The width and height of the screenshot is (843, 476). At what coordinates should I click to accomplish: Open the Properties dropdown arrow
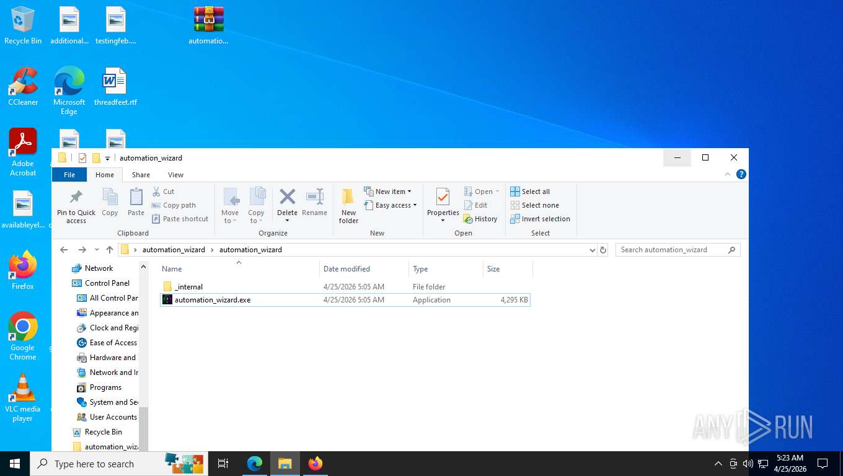[443, 221]
